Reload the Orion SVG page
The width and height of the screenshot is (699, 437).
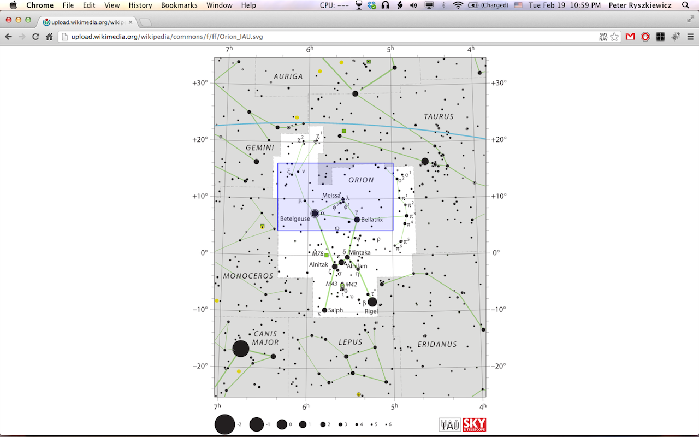coord(36,37)
